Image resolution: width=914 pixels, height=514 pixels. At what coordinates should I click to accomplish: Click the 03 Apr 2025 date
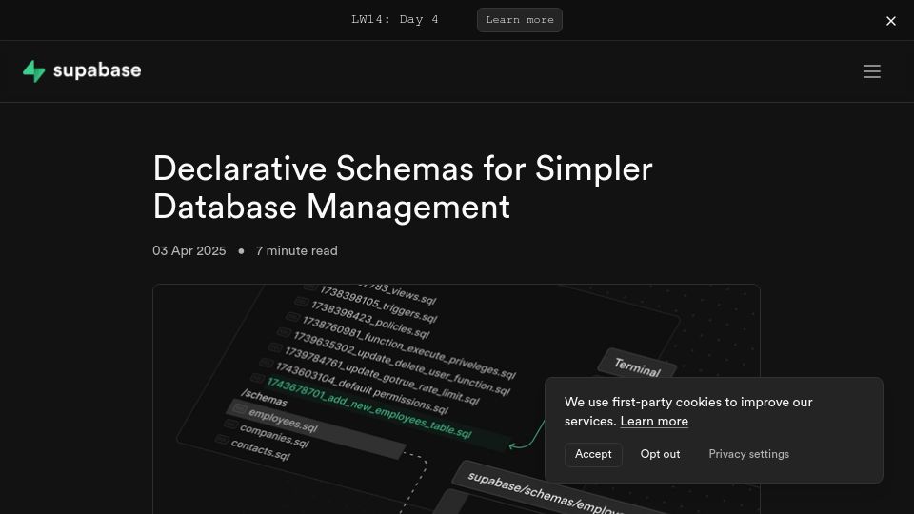coord(189,250)
